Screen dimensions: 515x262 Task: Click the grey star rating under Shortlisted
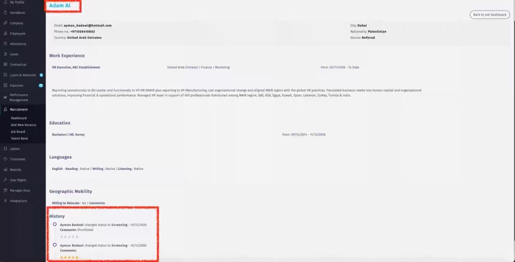(69, 237)
